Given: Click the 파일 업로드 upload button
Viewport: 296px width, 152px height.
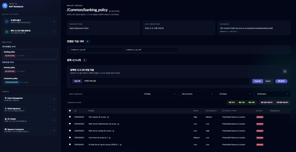Looking at the screenshot, I should point(281,81).
